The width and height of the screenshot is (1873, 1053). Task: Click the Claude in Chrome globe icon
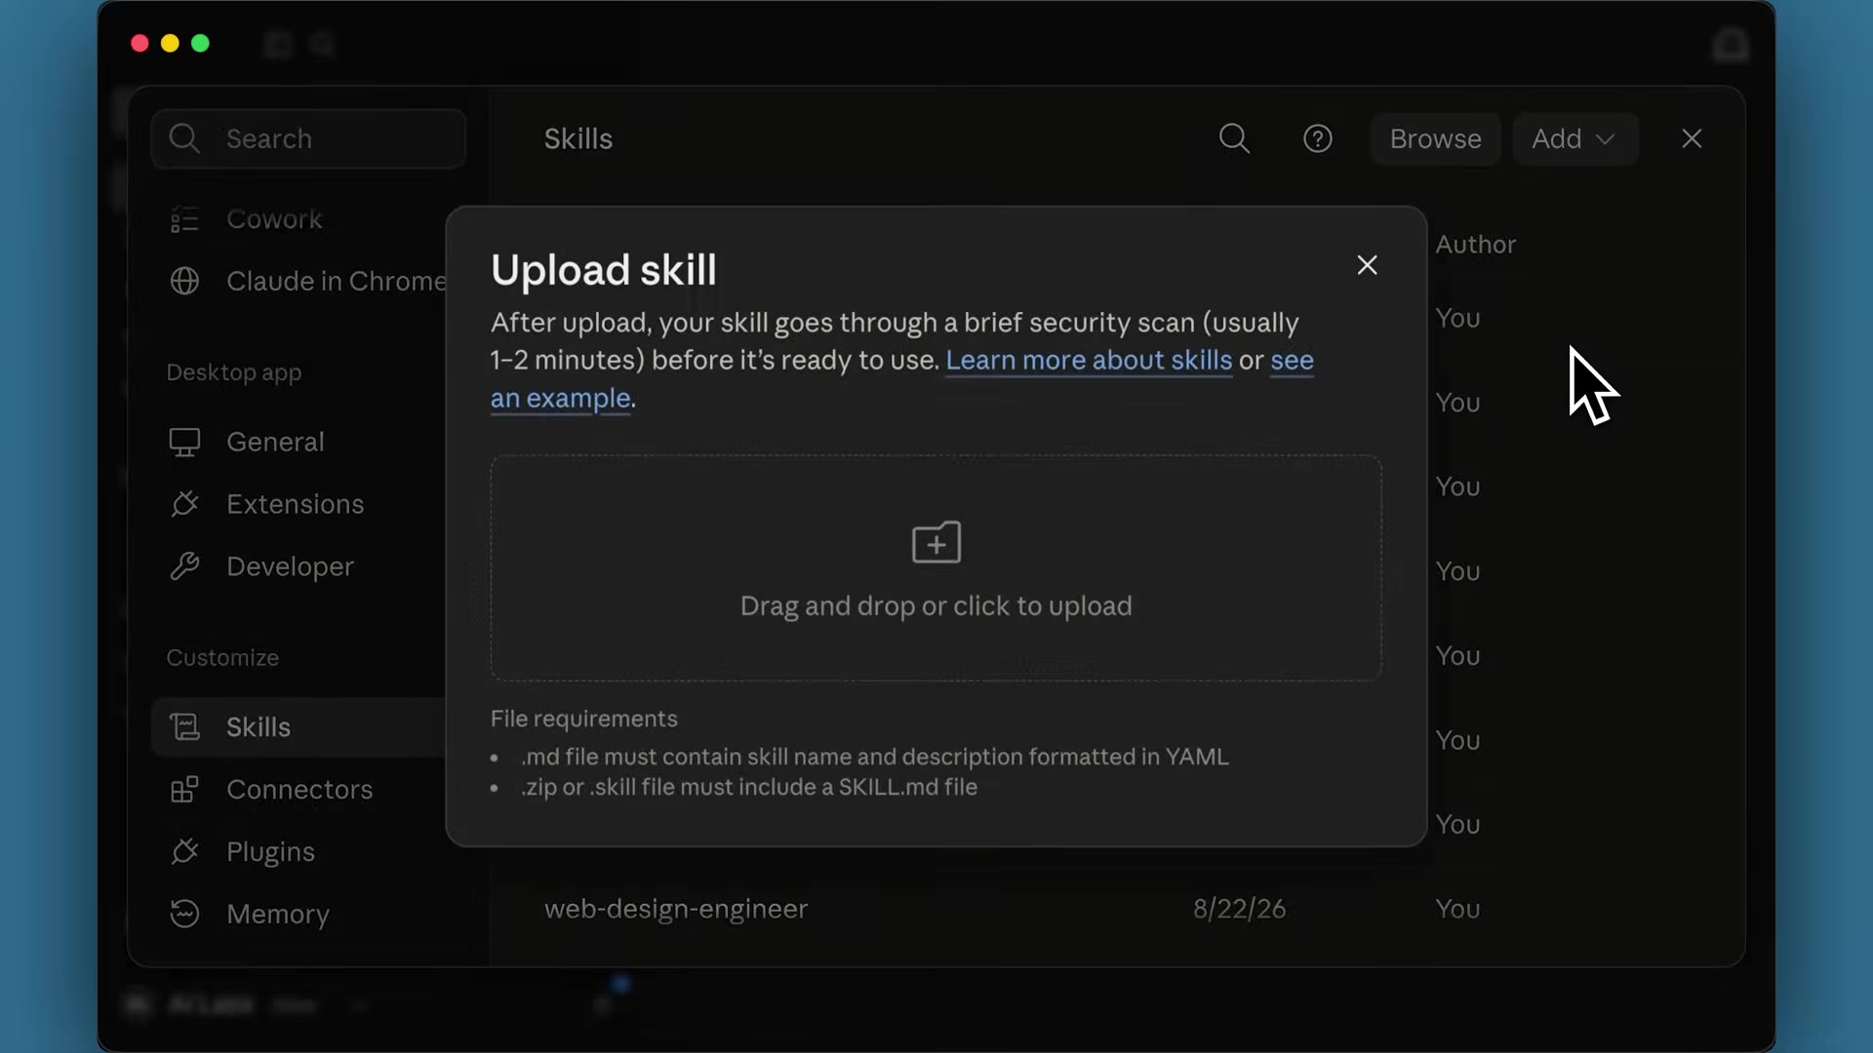(184, 281)
